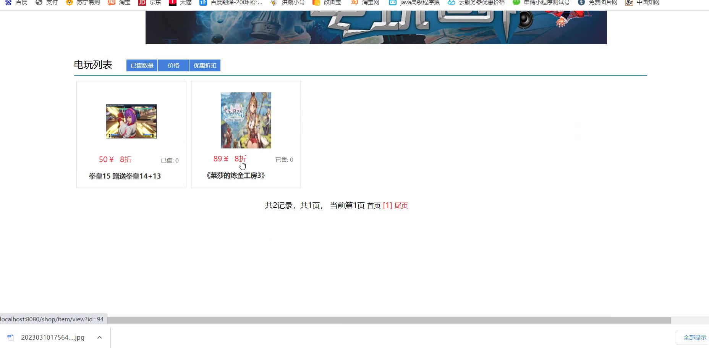
Task: Sort the list by 价格
Action: click(x=173, y=66)
